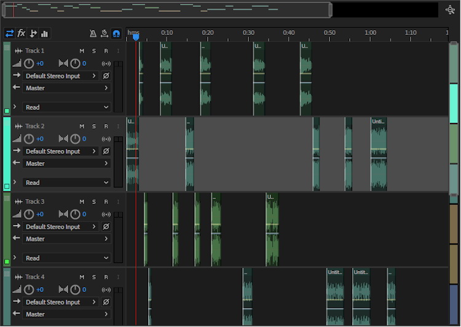
Task: Open Track 4 Master output dropdown
Action: [66, 314]
